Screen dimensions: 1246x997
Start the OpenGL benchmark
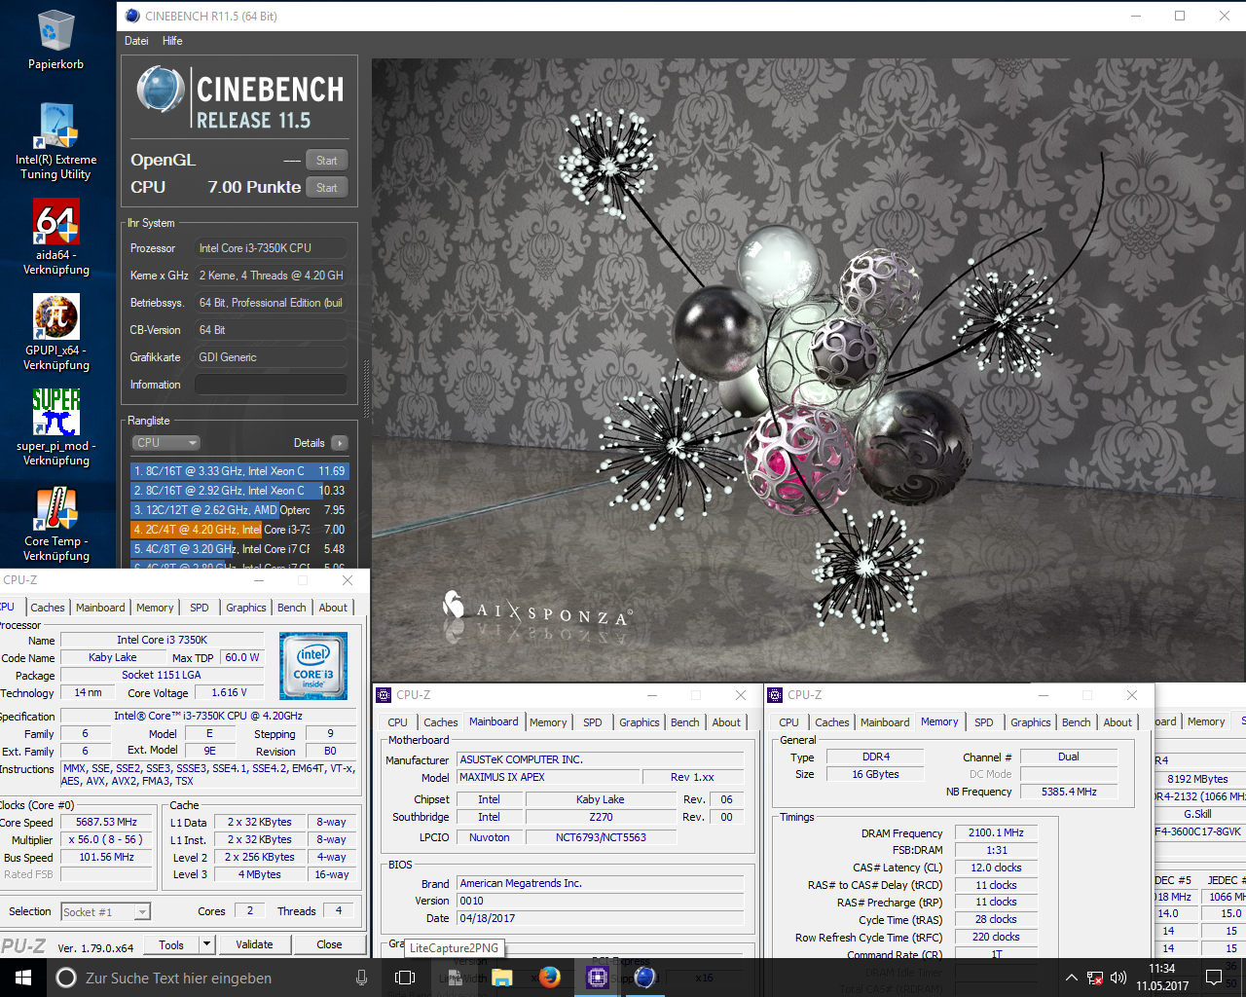327,161
